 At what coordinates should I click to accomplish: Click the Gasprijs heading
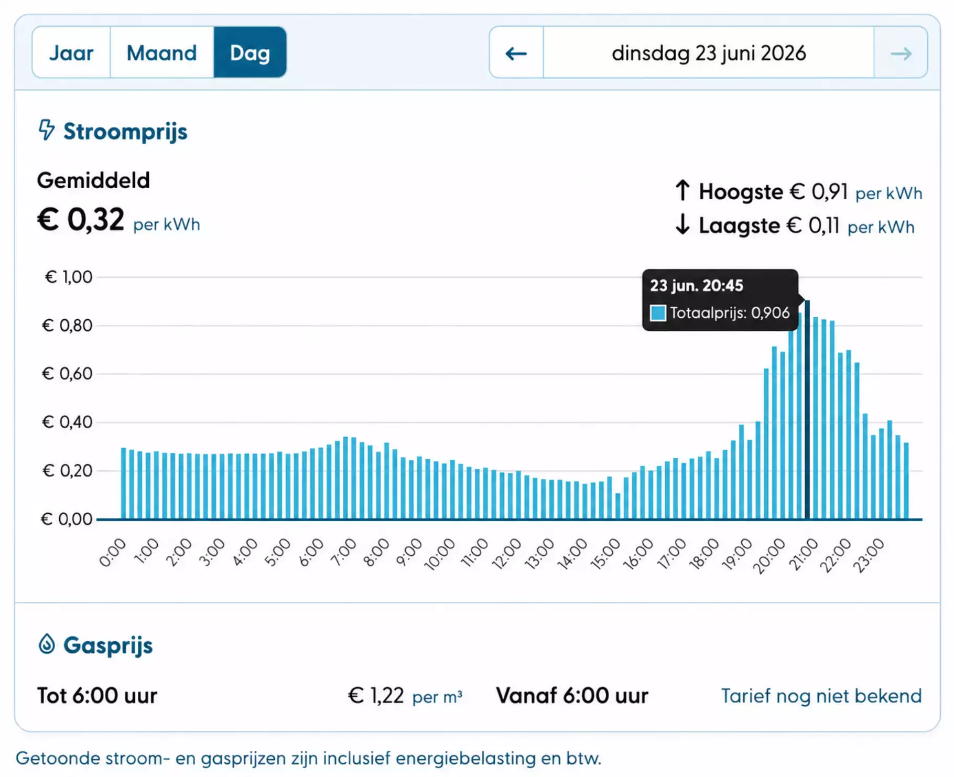(x=108, y=645)
